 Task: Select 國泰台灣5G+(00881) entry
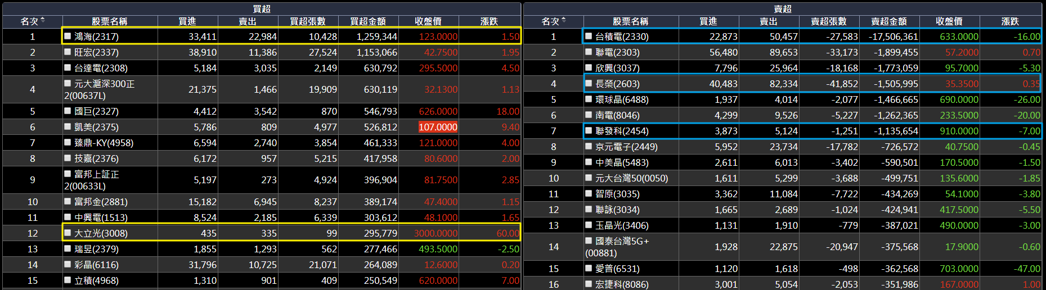pyautogui.click(x=617, y=247)
